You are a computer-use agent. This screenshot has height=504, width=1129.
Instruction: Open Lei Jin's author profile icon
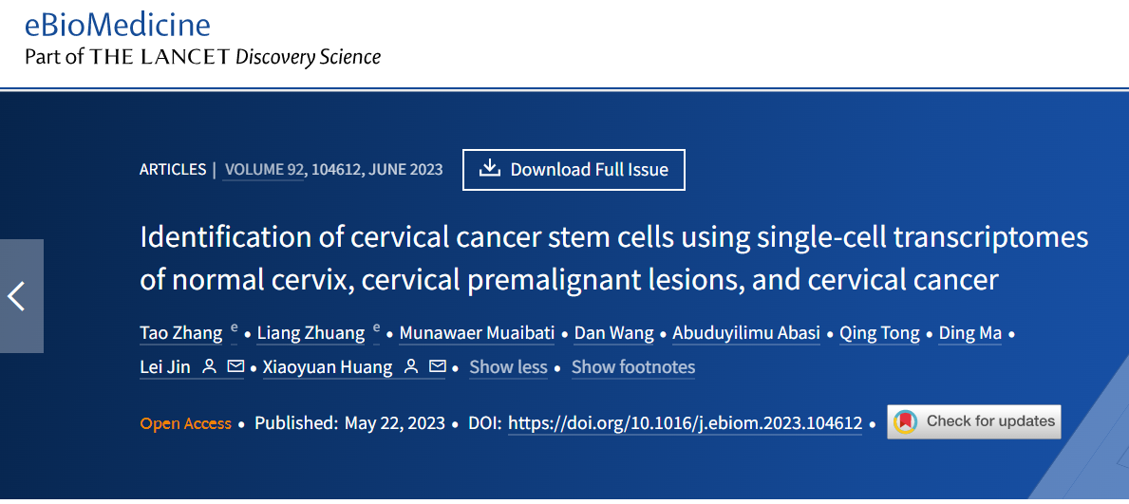210,367
